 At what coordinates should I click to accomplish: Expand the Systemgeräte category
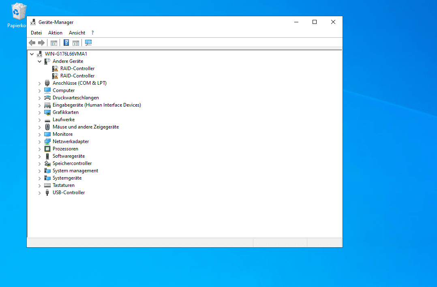coord(40,178)
